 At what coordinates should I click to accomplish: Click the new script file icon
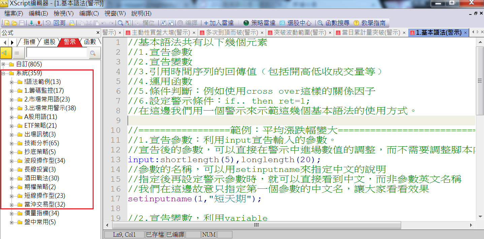point(7,23)
